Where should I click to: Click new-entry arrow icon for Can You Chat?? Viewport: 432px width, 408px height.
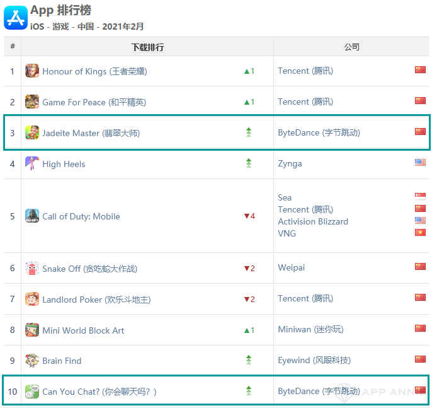pyautogui.click(x=249, y=390)
